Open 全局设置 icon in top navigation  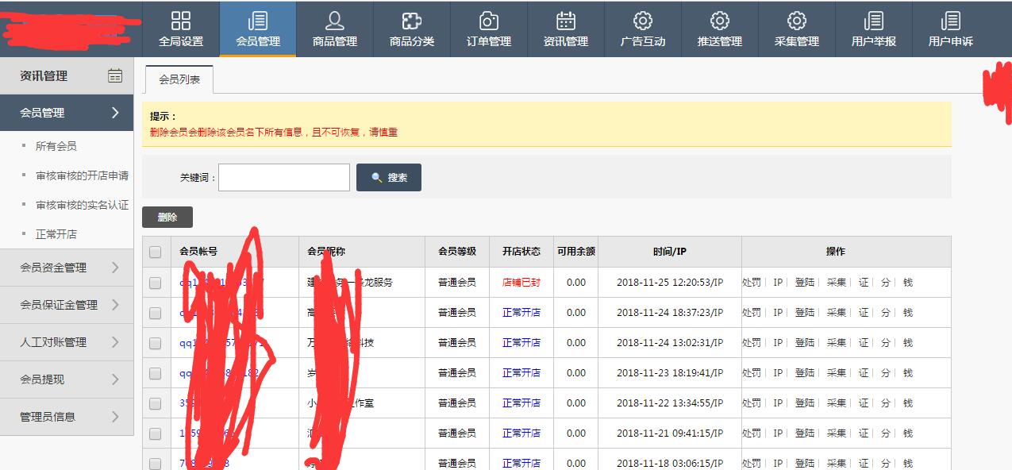181,21
